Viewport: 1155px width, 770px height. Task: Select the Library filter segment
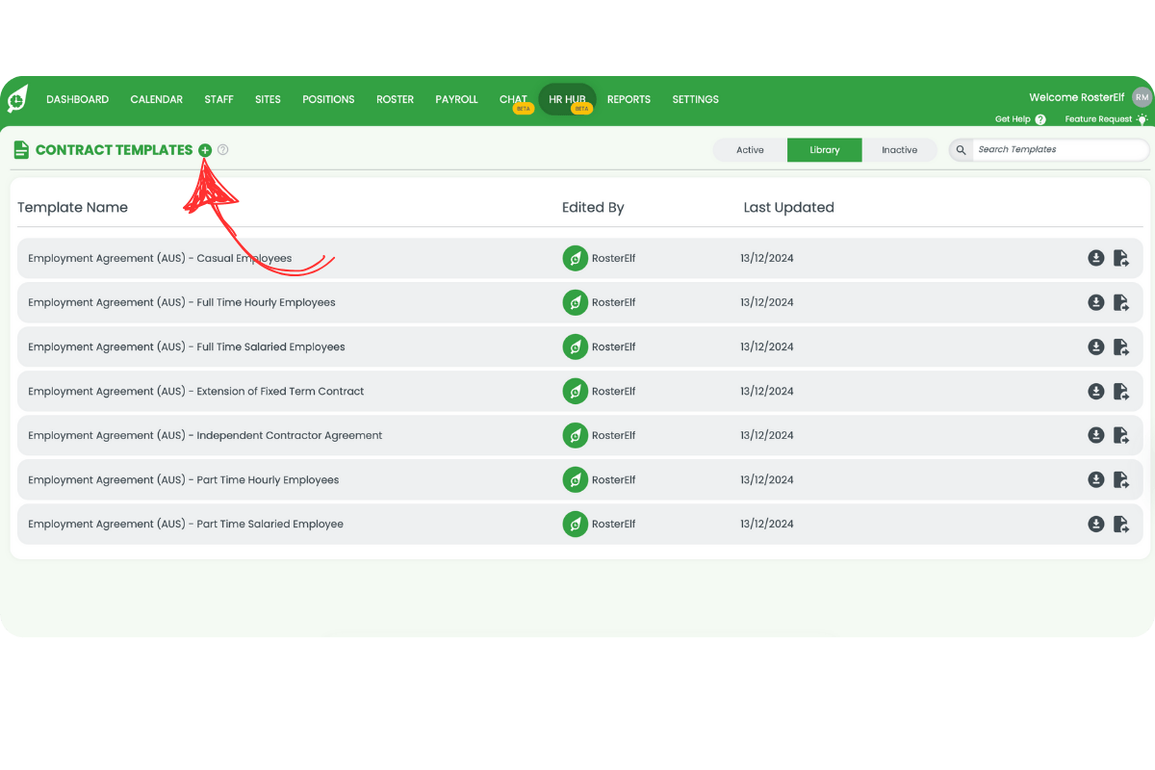[x=825, y=150]
